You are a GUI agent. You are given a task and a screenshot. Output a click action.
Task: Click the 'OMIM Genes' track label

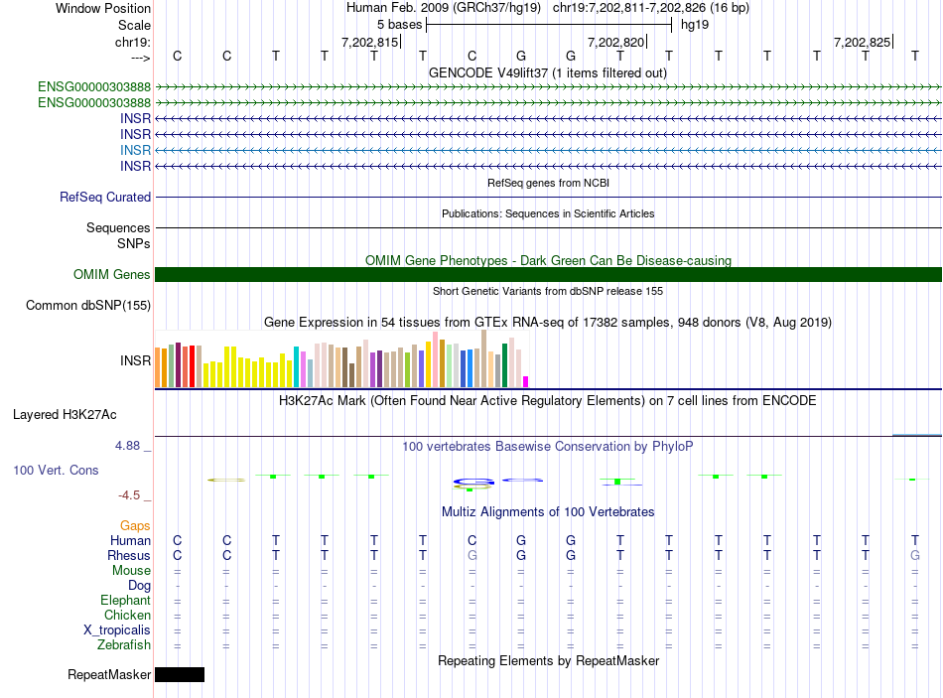point(112,274)
